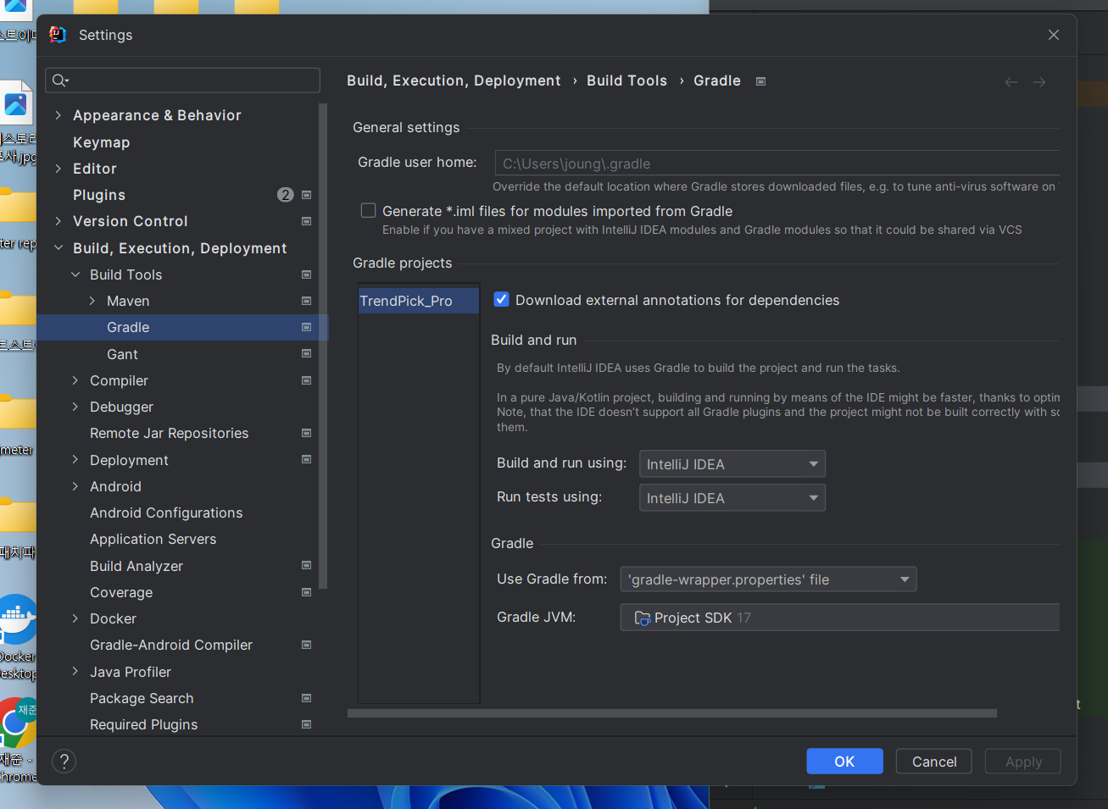The height and width of the screenshot is (809, 1108).
Task: Open the Build and run using dropdown
Action: pyautogui.click(x=732, y=464)
